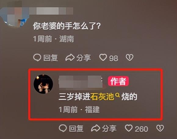
Task: Open the blurred username of the top commenter
Action: click(51, 11)
